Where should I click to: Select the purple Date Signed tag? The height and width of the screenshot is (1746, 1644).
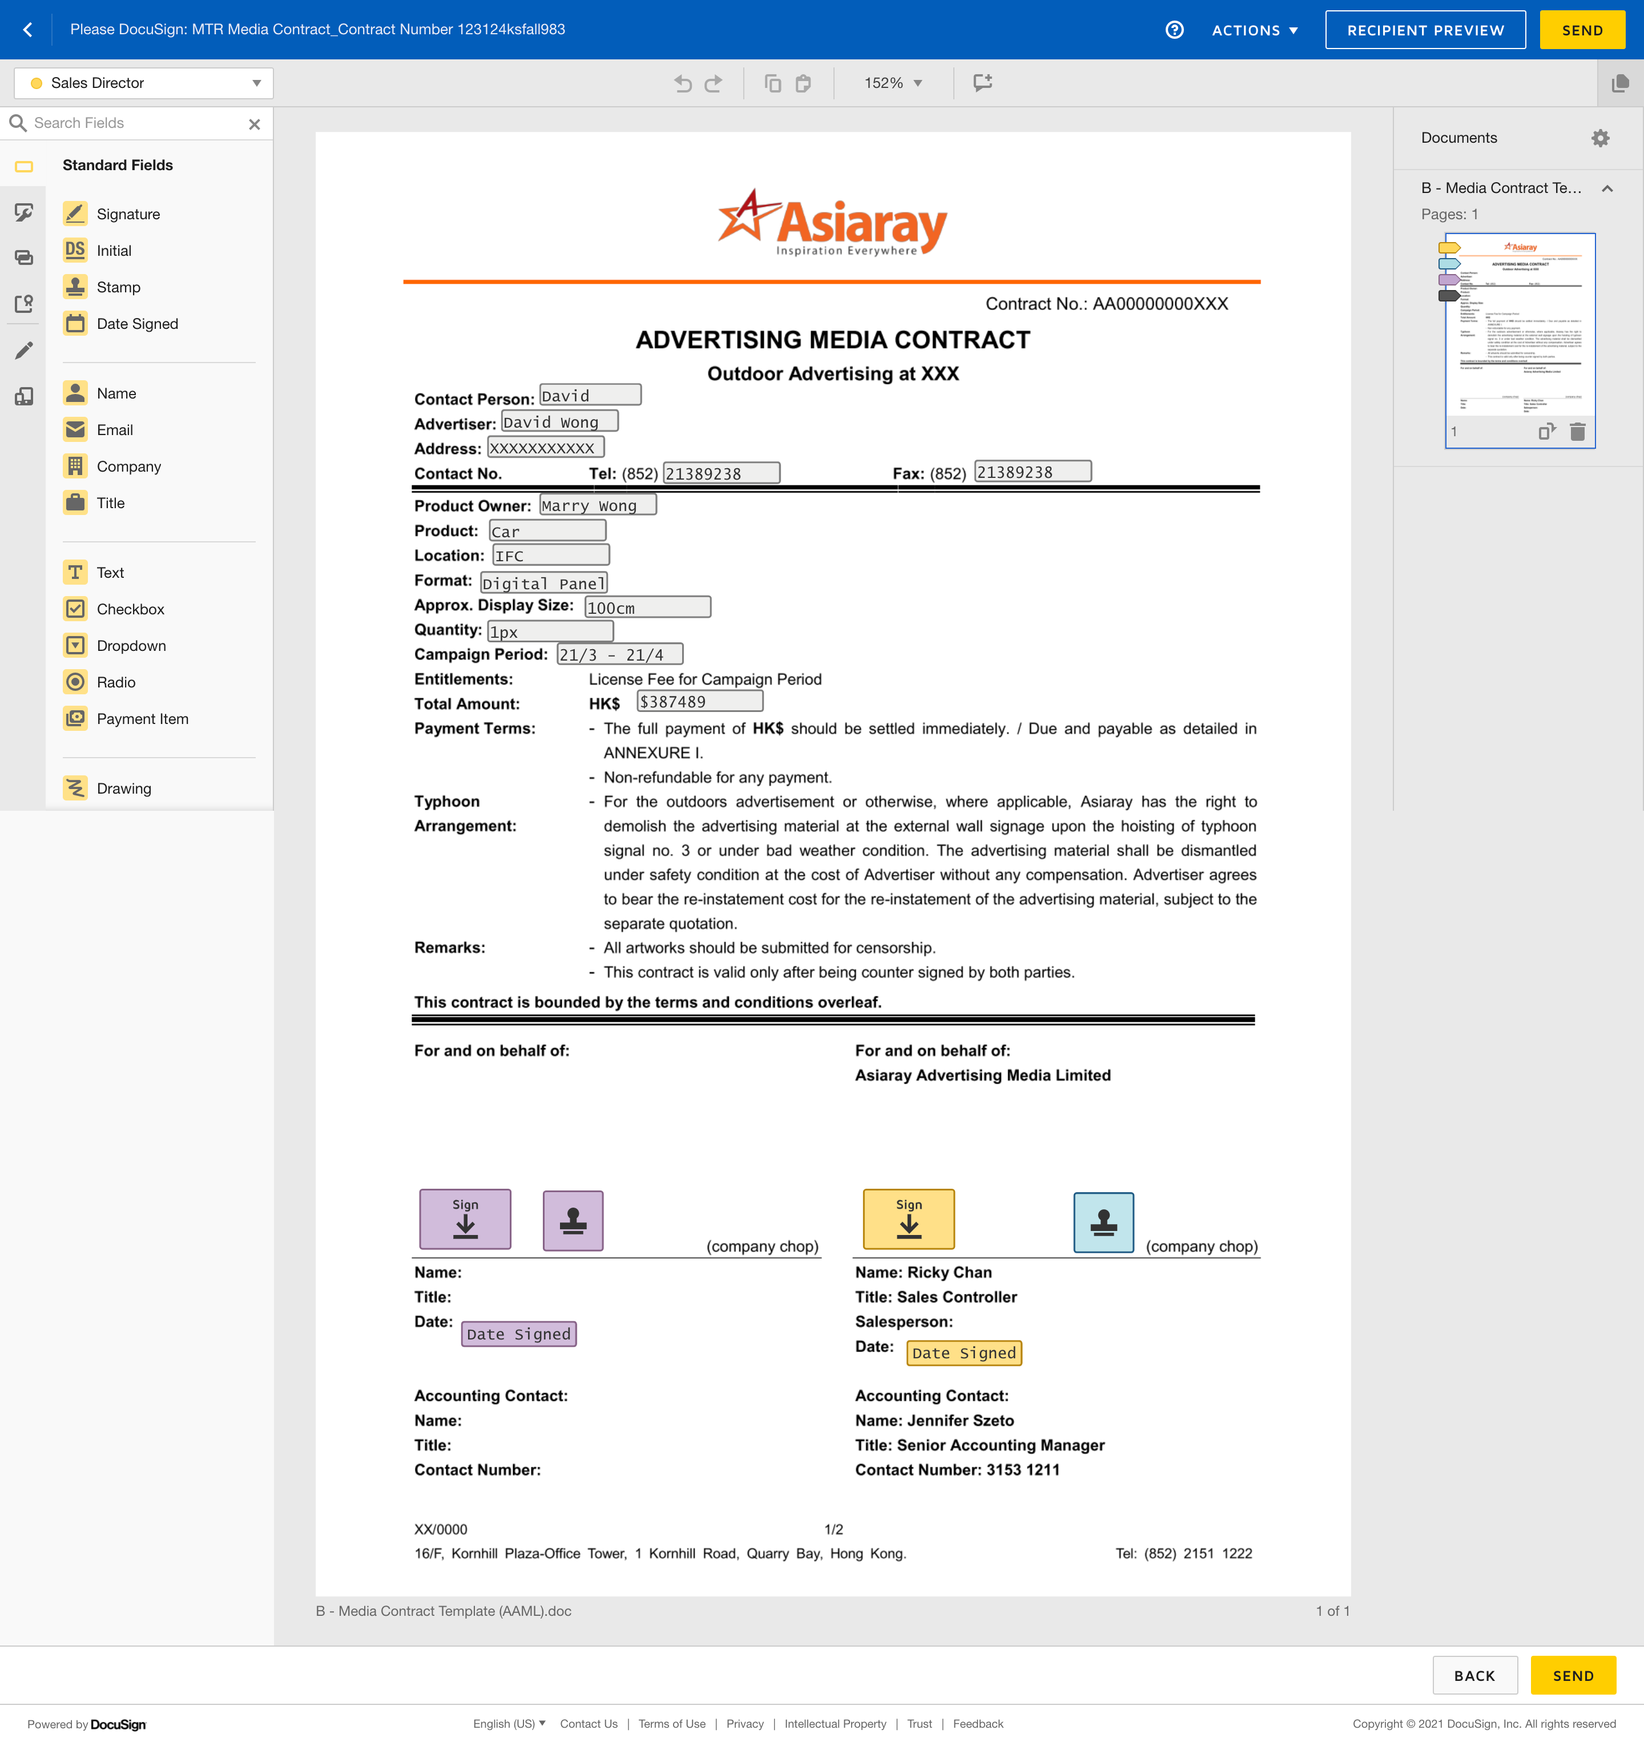[519, 1334]
